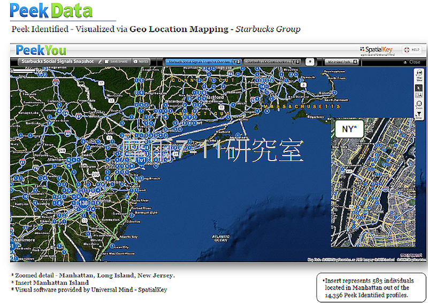Open the Filter funnel tool
428x303 pixels.
tap(419, 115)
